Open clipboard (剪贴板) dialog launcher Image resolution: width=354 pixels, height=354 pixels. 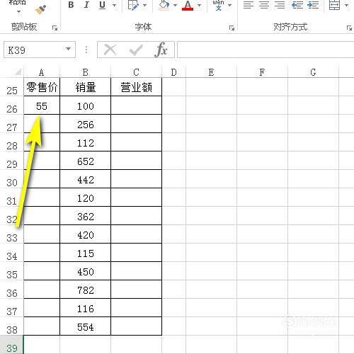point(55,28)
